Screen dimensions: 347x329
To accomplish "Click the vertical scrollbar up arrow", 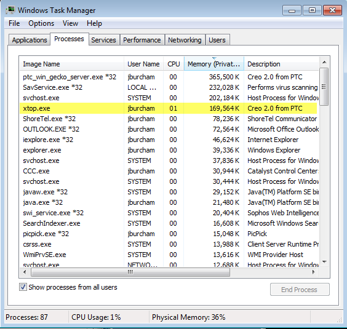I will [324, 62].
